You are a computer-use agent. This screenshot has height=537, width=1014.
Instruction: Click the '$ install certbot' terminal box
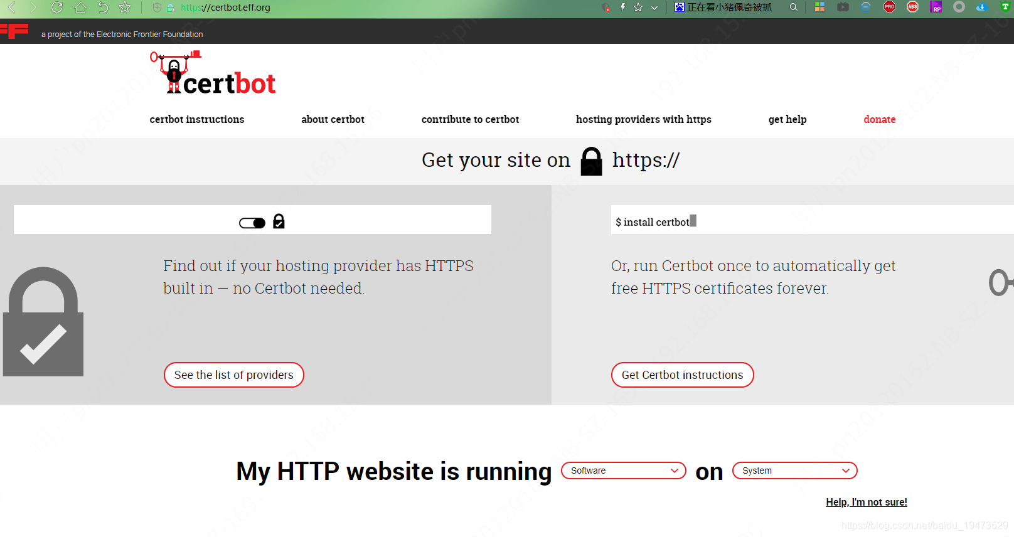[812, 220]
